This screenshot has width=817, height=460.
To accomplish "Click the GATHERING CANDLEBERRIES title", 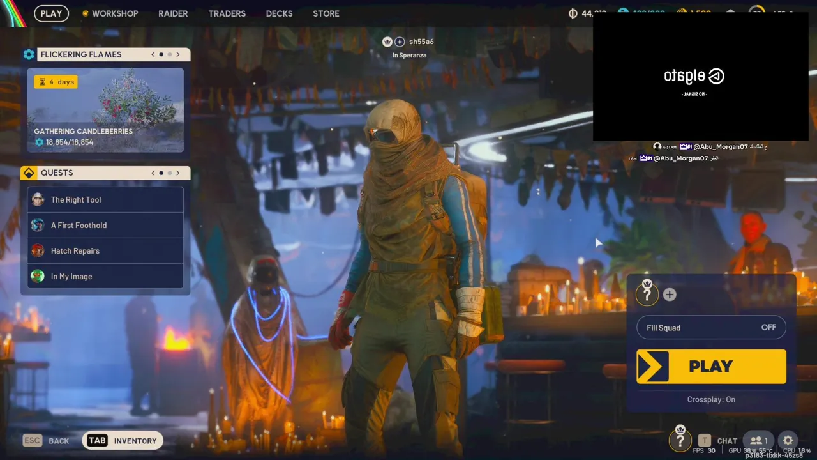I will point(84,131).
